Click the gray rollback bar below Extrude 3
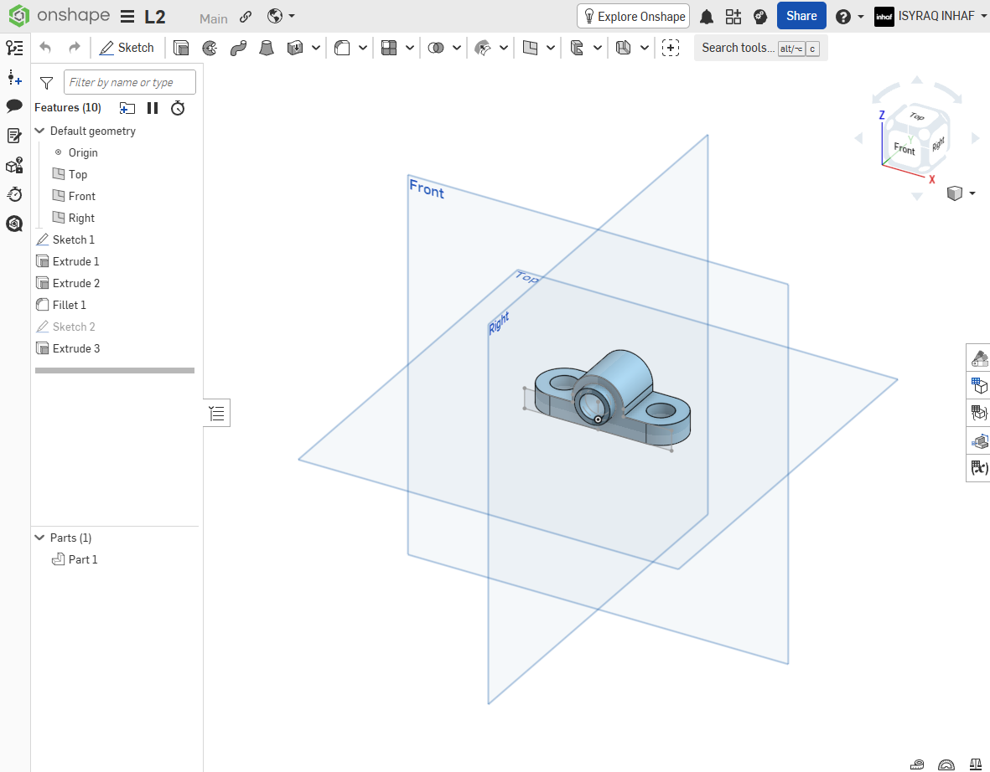The image size is (990, 772). click(x=115, y=371)
